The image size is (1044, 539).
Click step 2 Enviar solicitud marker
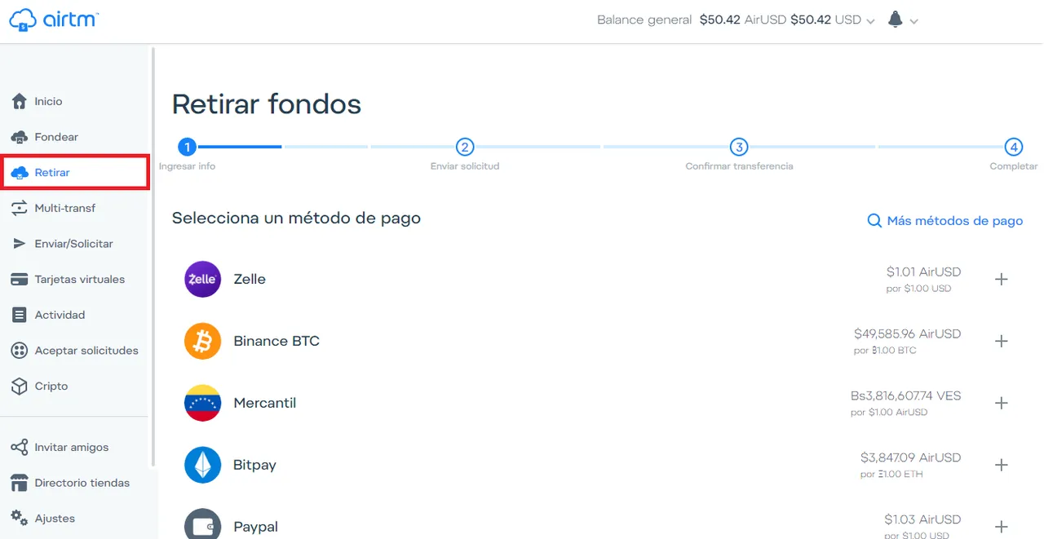pos(465,147)
